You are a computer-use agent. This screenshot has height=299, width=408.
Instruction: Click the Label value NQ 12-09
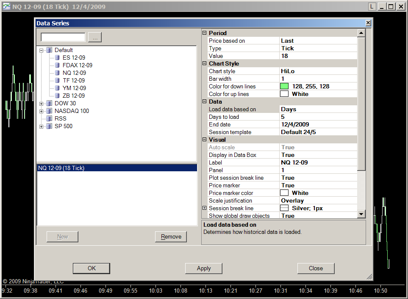[x=318, y=162]
